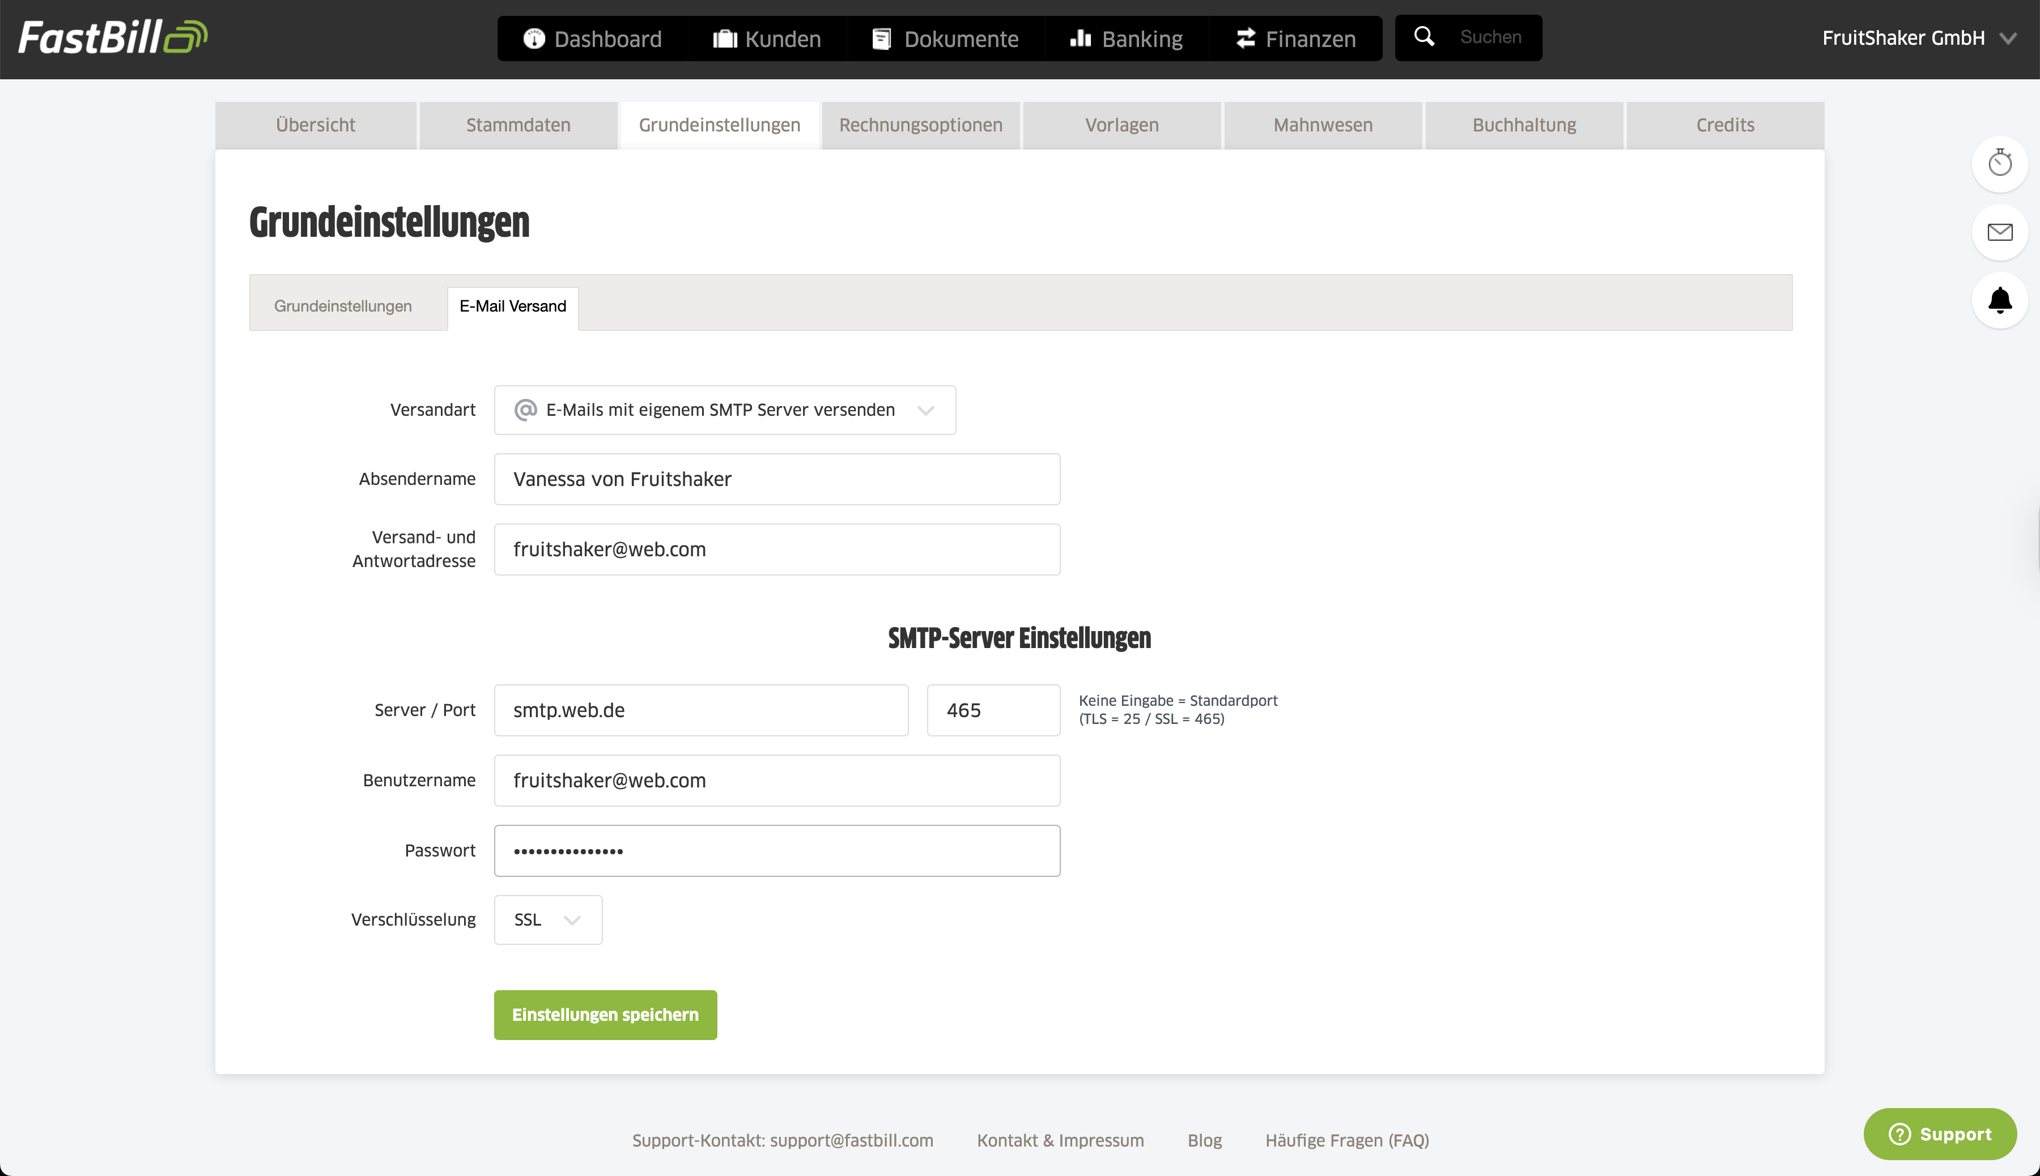Open the Blog footer link

click(x=1204, y=1140)
